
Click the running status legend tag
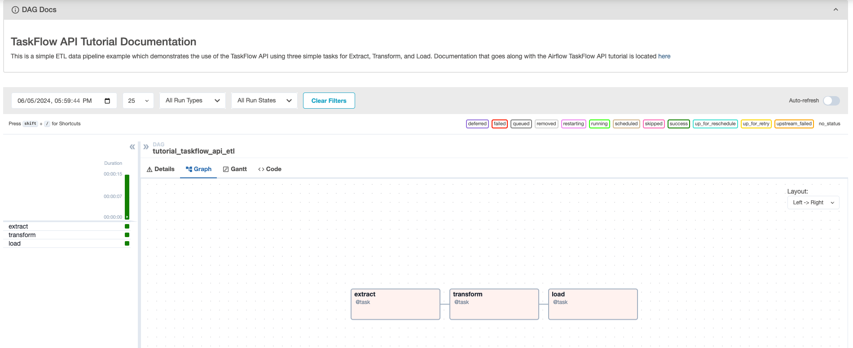point(599,124)
